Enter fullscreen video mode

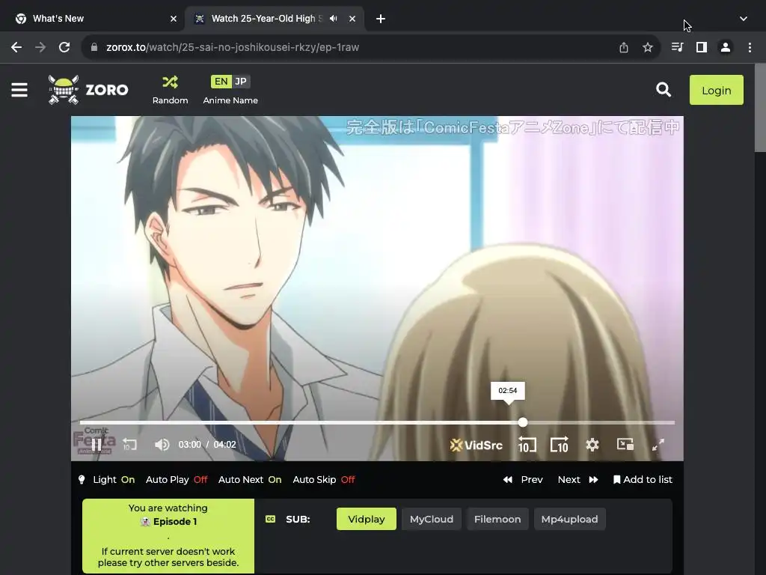[658, 445]
